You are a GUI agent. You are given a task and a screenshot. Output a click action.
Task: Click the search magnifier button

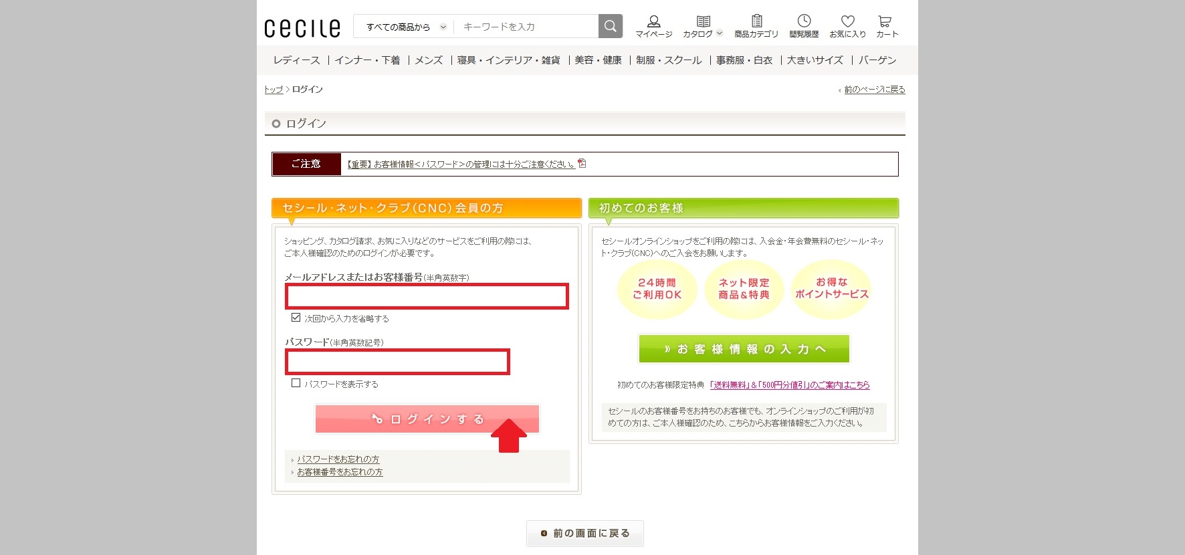pyautogui.click(x=610, y=26)
